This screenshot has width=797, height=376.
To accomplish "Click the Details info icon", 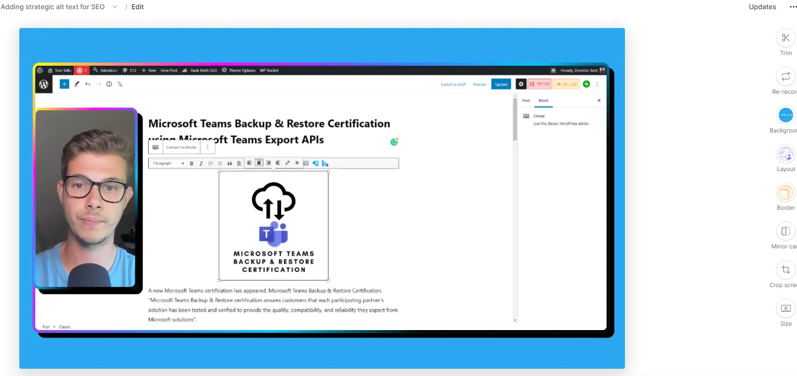I will [109, 84].
